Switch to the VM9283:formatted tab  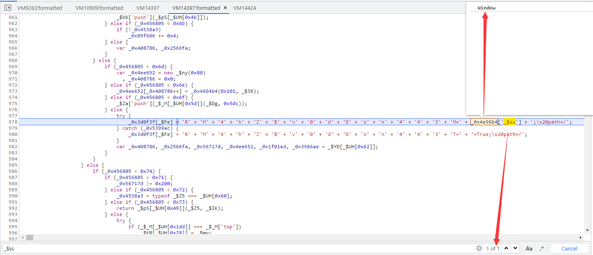(x=39, y=8)
